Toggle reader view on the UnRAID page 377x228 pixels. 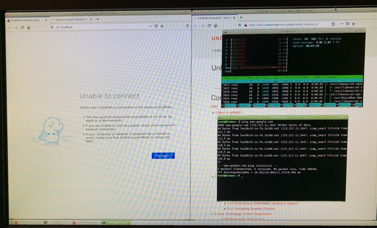pyautogui.click(x=333, y=24)
